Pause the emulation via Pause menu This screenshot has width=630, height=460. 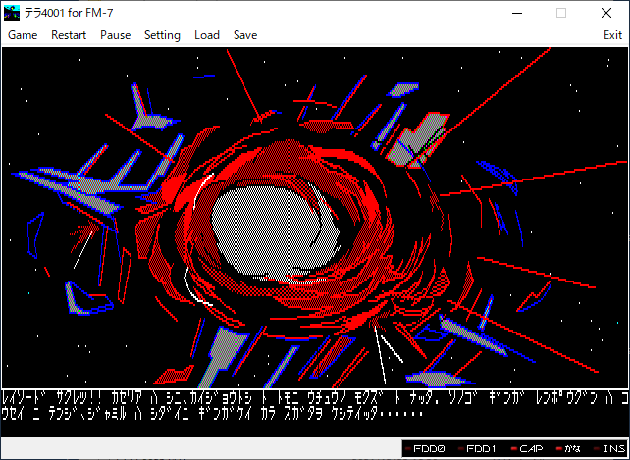click(x=116, y=35)
